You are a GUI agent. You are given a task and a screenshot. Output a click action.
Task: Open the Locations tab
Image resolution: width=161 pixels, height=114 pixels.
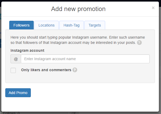[47, 25]
